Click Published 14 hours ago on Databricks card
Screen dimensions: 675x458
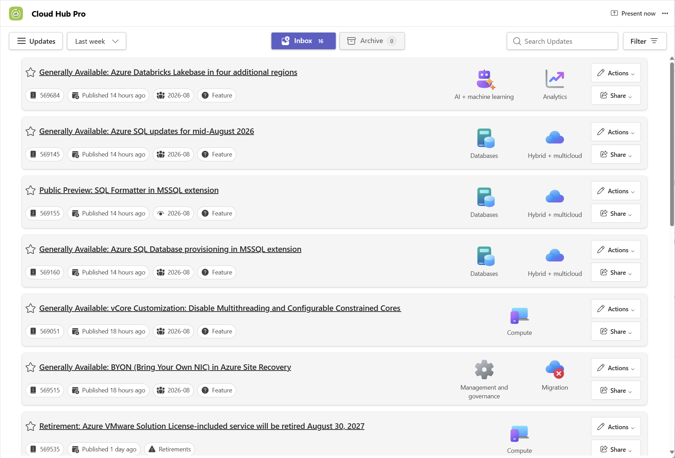coord(108,95)
